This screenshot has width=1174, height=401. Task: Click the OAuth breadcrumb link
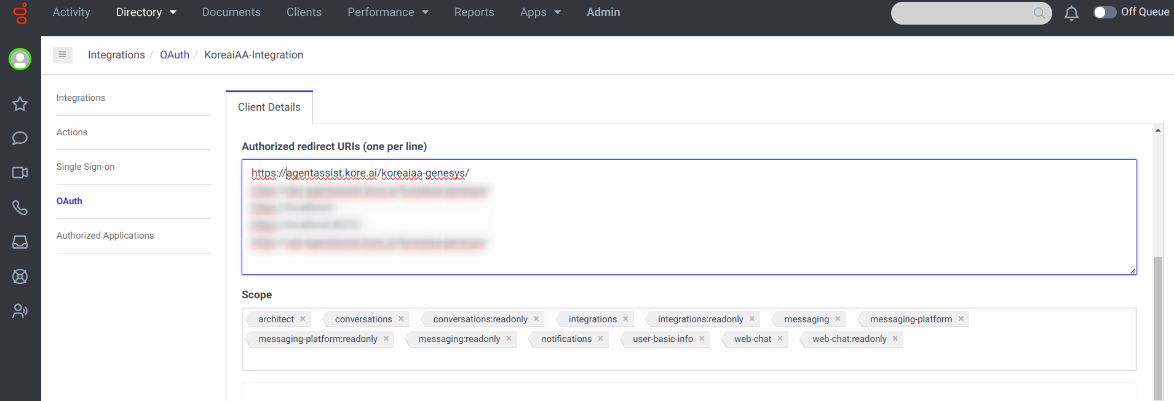(x=175, y=55)
